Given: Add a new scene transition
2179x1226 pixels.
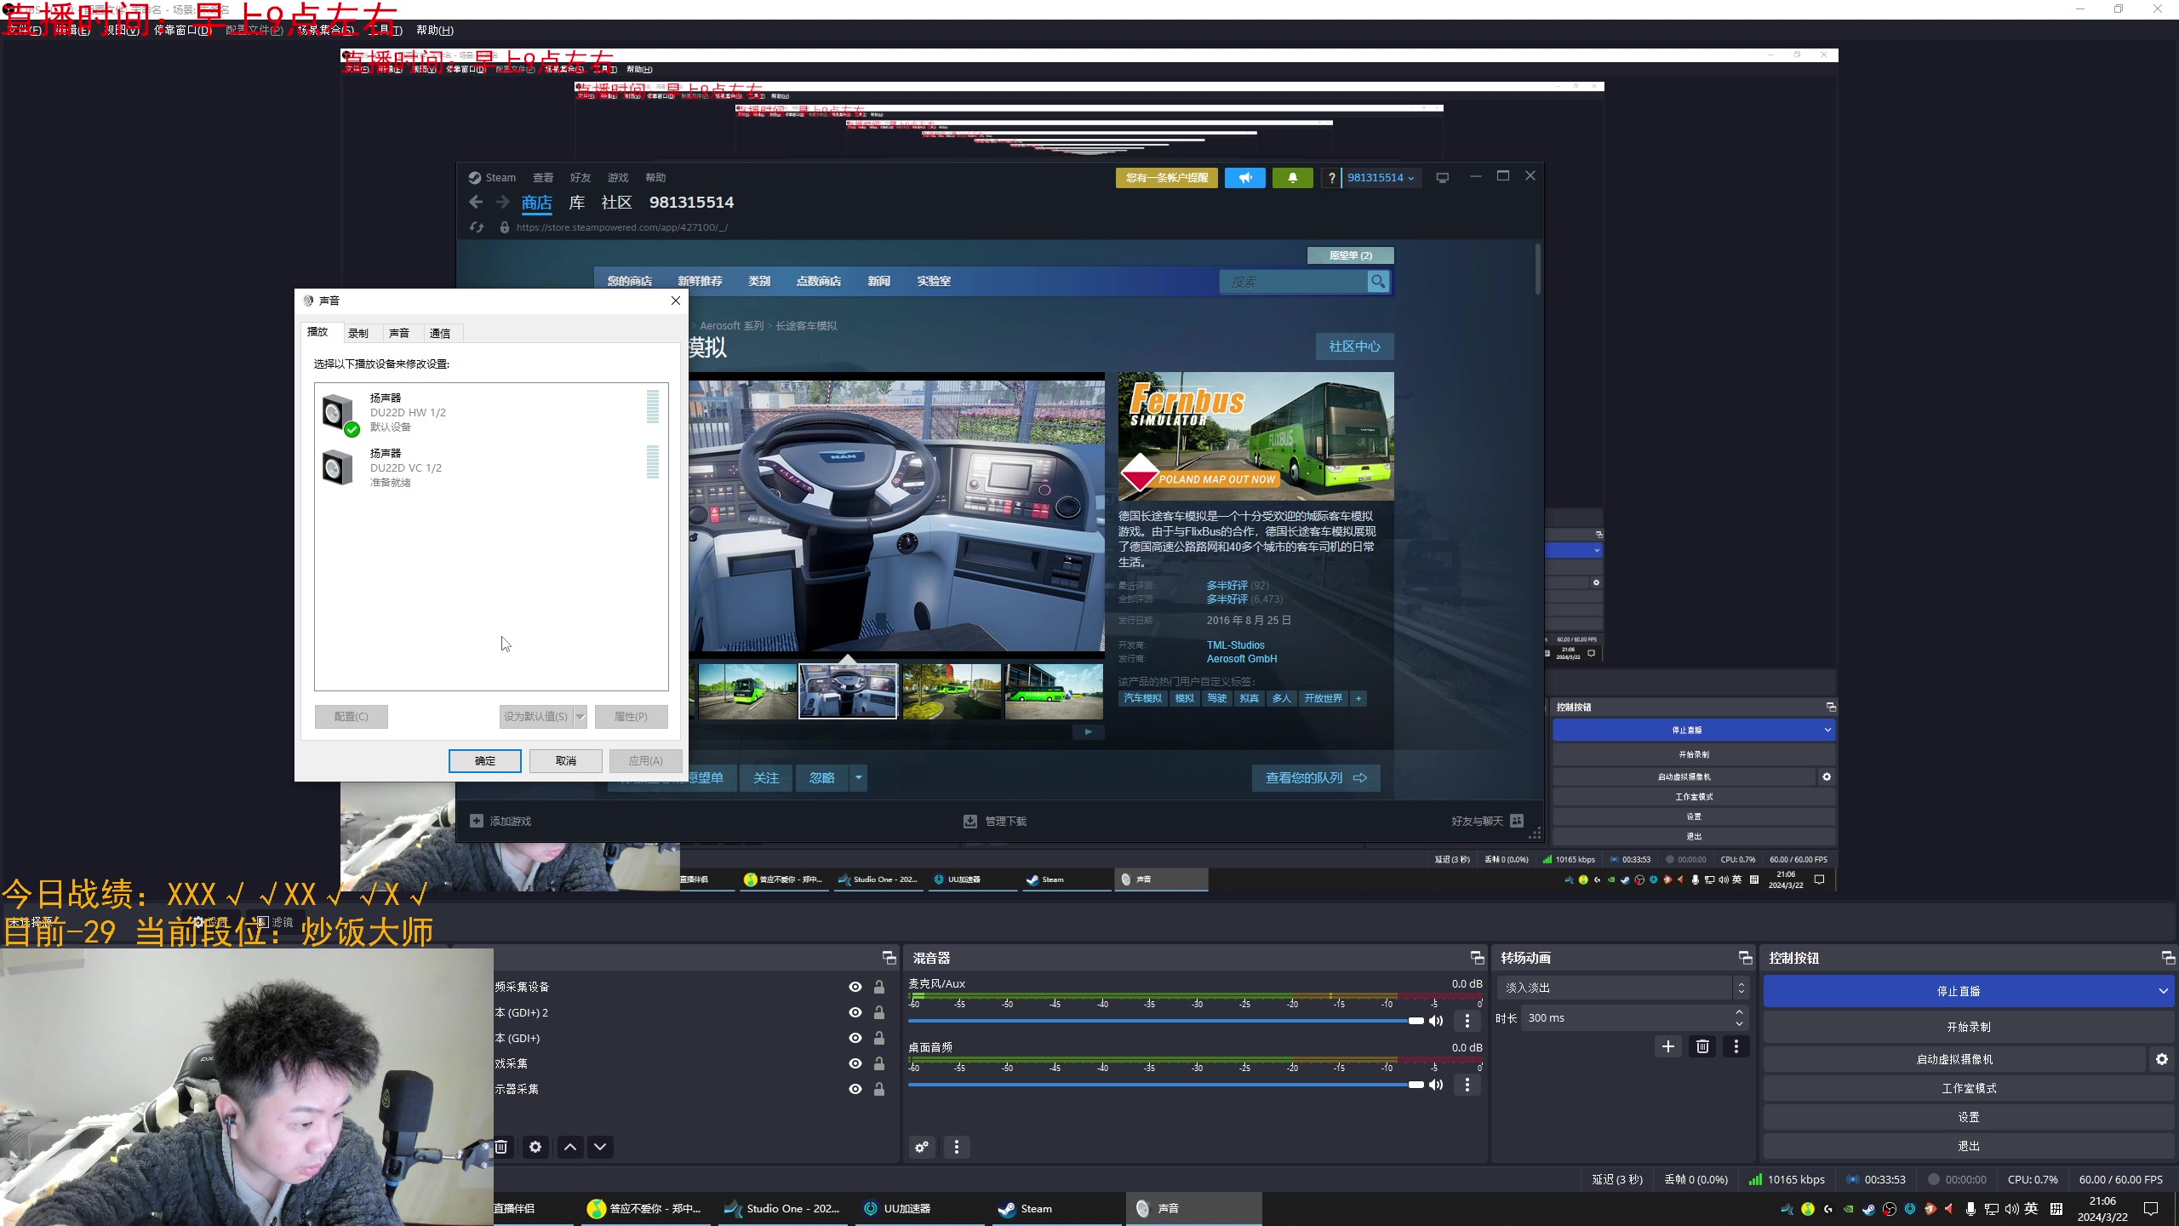Looking at the screenshot, I should pyautogui.click(x=1668, y=1046).
